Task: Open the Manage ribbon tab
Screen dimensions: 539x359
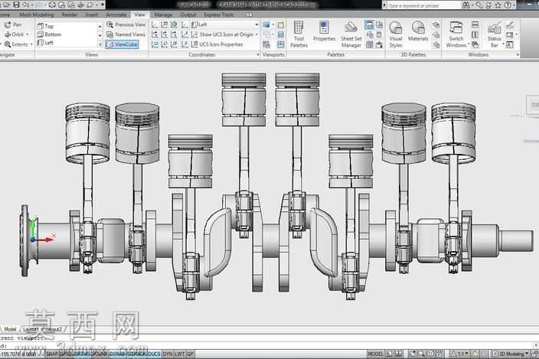Action: 163,15
